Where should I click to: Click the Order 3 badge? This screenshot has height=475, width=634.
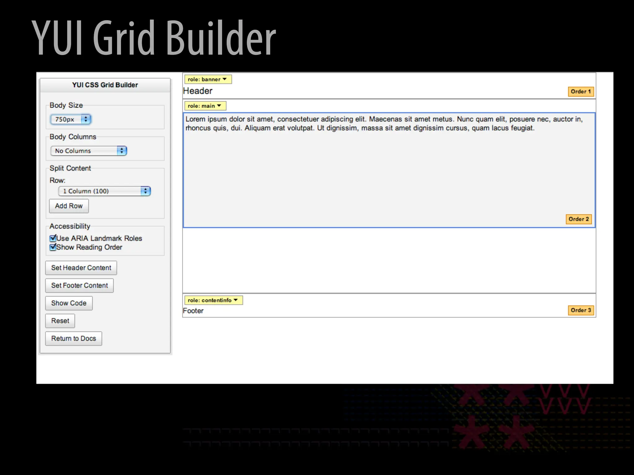pyautogui.click(x=581, y=310)
